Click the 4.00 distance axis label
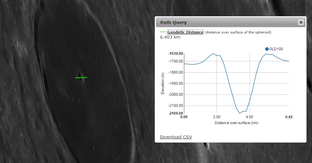Screen dimensions: 312x163 click(x=249, y=117)
